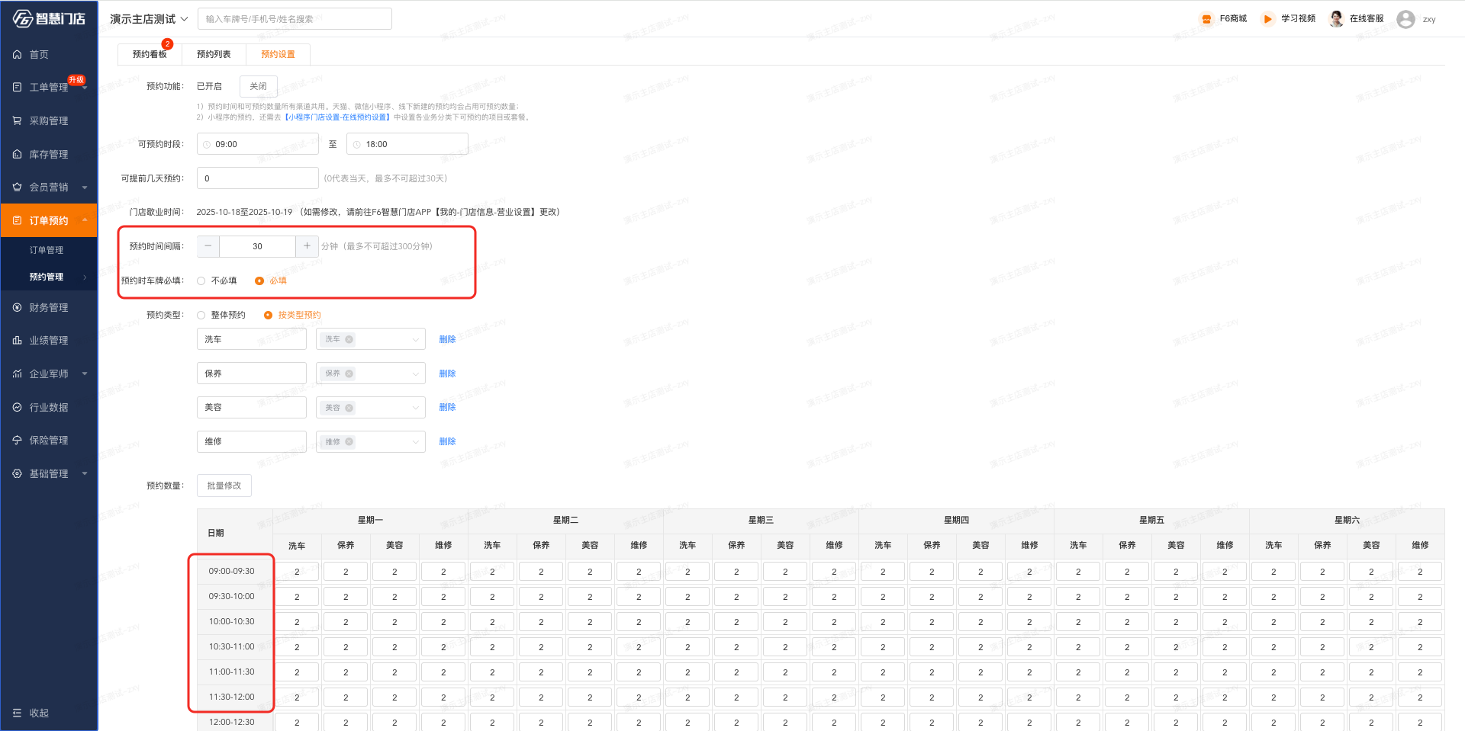Open the 演示主店测试 store dropdown
The image size is (1465, 731).
tap(149, 19)
